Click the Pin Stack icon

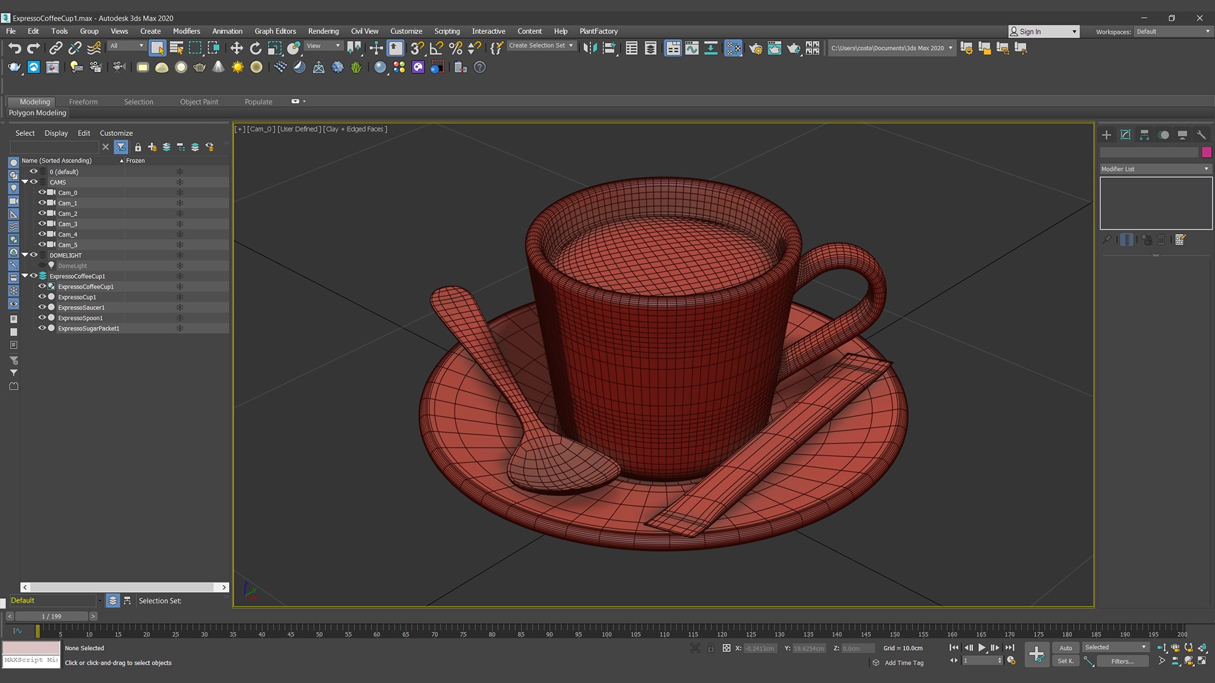[1106, 240]
